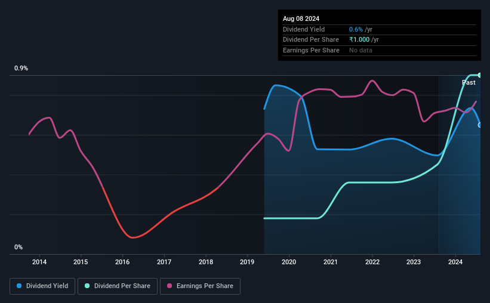
Task: Toggle the Dividend Yield legend button
Action: [42, 286]
